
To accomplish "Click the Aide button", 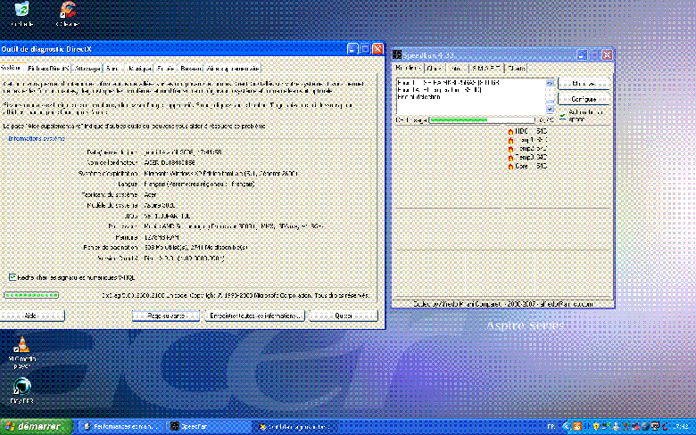I will (30, 316).
